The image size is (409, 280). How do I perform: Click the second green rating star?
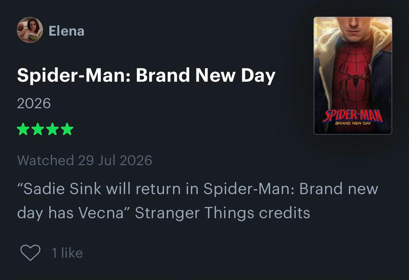coord(38,129)
